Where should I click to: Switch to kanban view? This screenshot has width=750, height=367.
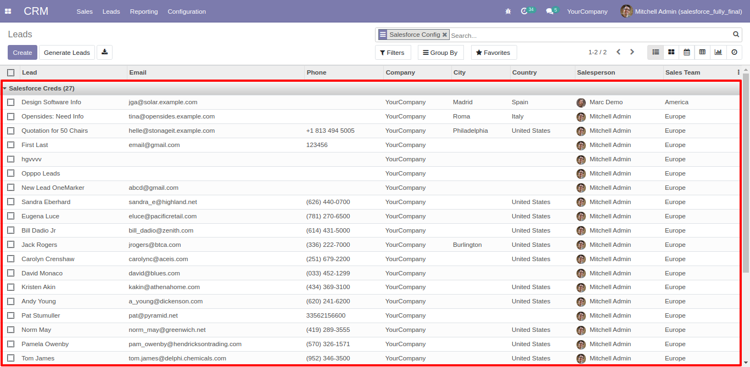(x=671, y=52)
